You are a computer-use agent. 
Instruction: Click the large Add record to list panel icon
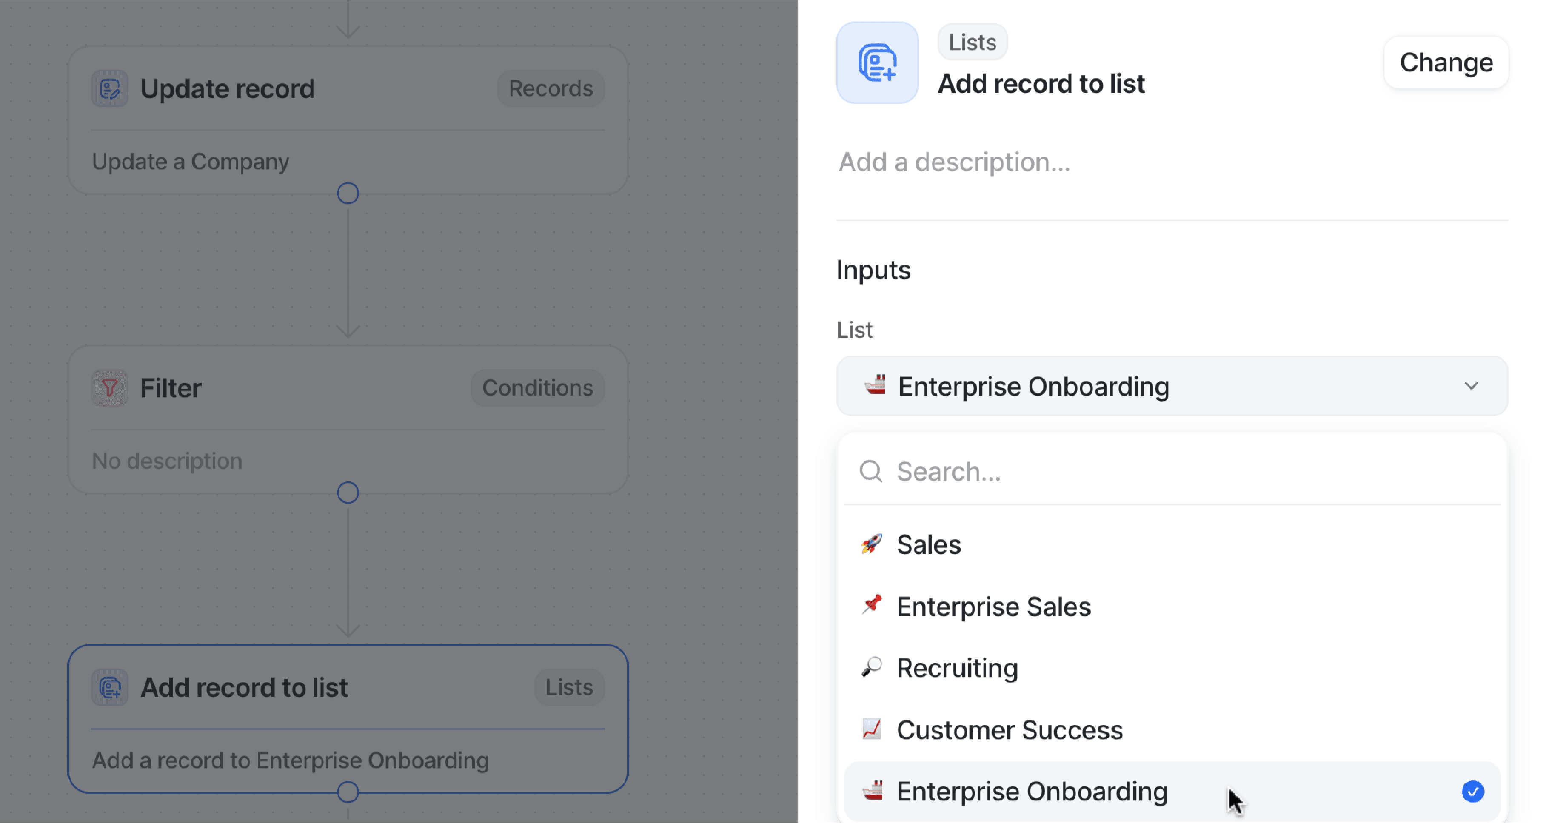click(877, 63)
